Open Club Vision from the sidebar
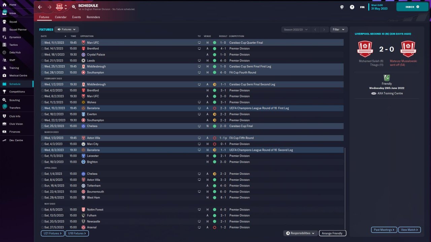The image size is (431, 242). pos(16,124)
